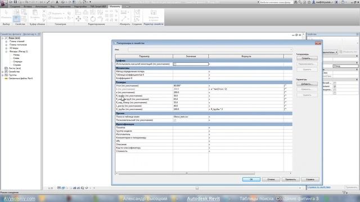Toggle lock checkbox for L_растр row
Screen dimensions: 360x202
click(x=285, y=106)
